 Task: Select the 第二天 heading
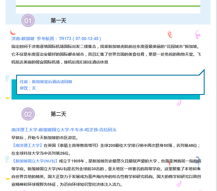tap(59, 114)
